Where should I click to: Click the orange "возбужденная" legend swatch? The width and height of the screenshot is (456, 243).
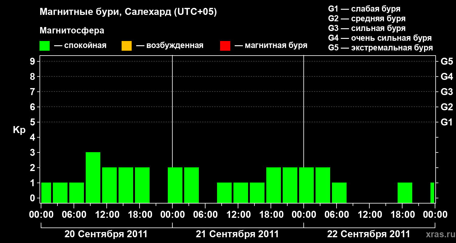point(126,46)
